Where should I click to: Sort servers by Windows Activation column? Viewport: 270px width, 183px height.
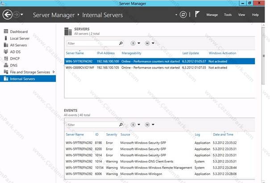[222, 53]
